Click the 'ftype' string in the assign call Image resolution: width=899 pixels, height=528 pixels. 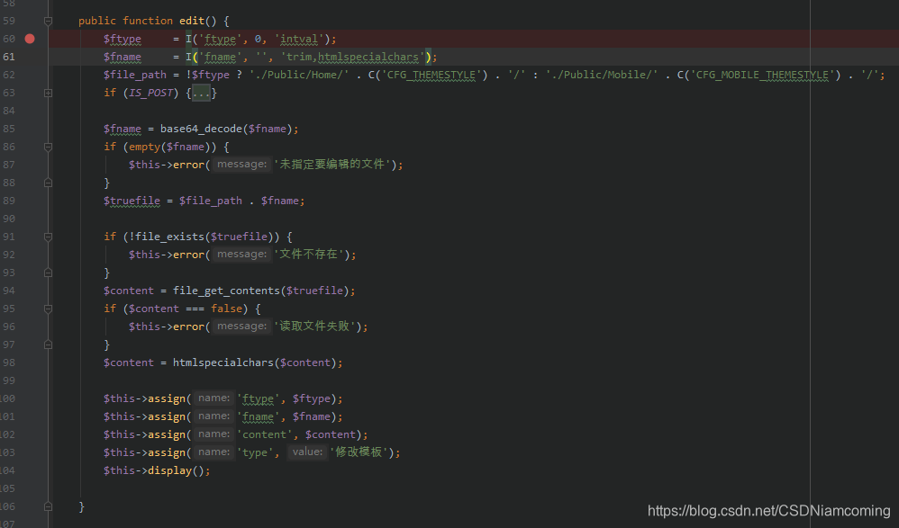coord(258,398)
